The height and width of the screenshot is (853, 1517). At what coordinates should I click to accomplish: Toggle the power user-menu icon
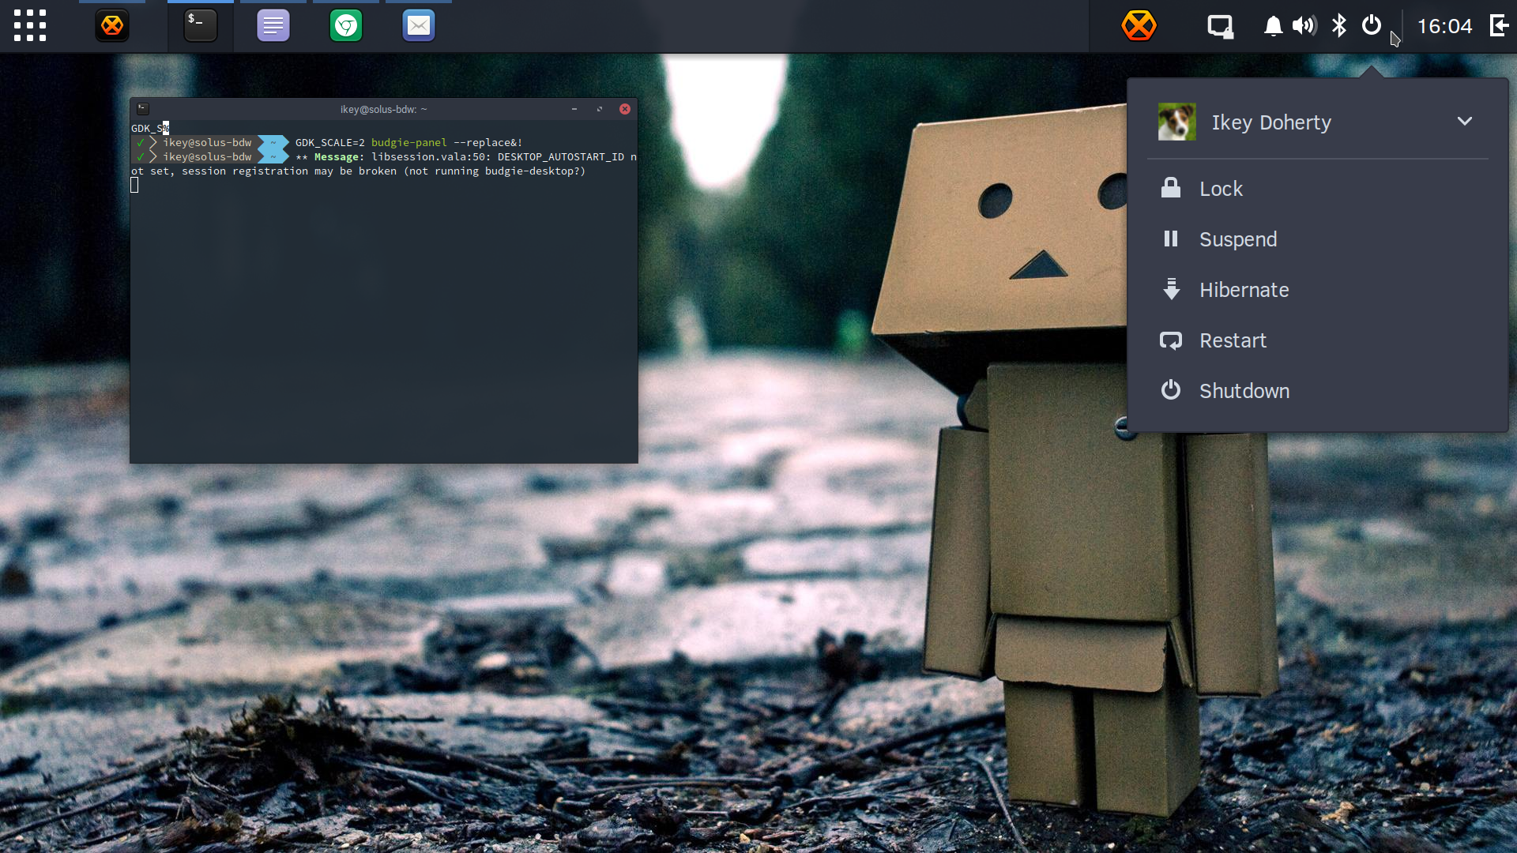(x=1372, y=25)
